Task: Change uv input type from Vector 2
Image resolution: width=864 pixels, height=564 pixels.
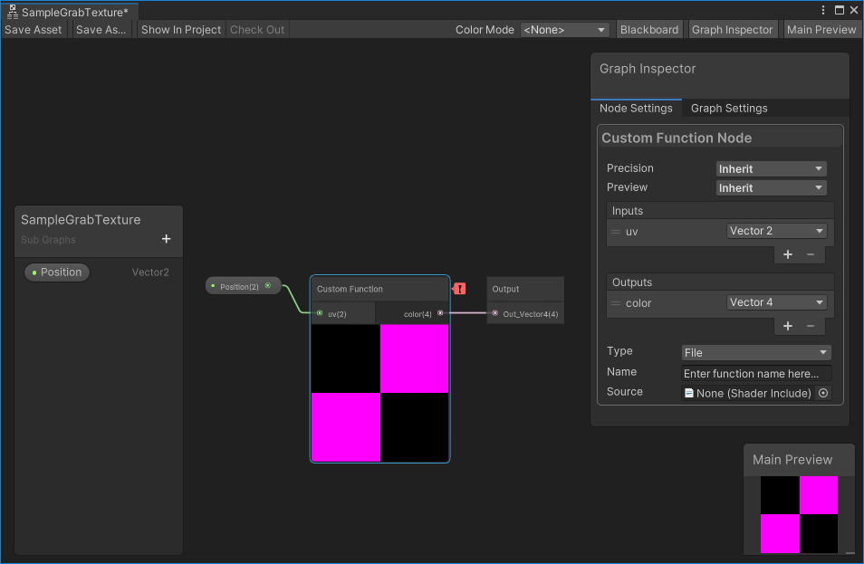Action: (776, 231)
